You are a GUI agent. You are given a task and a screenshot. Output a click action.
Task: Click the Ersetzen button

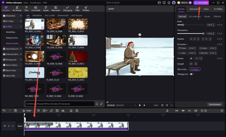(x=195, y=69)
